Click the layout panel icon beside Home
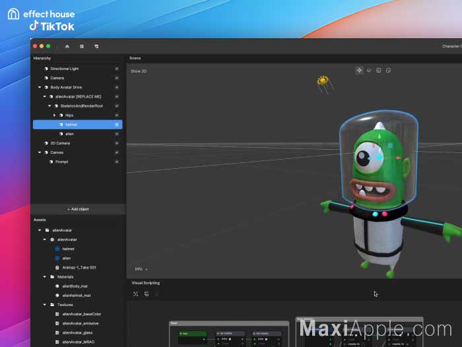Screen dimensions: 462x347 (x=82, y=46)
